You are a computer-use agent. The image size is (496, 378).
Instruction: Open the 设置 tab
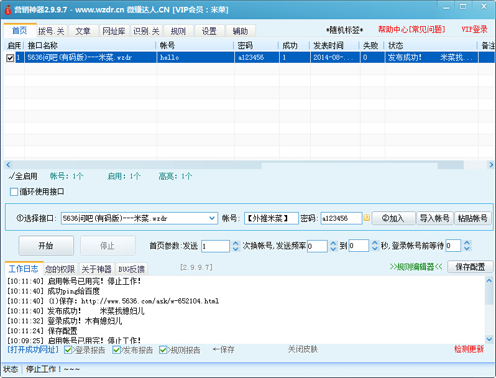tap(209, 31)
